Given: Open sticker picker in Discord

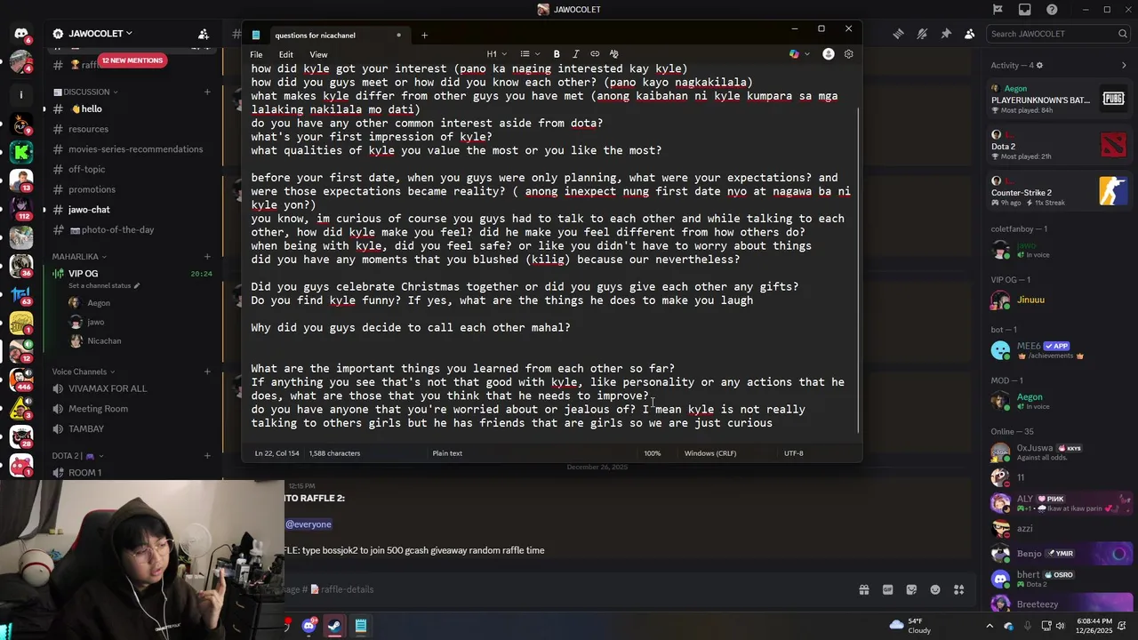Looking at the screenshot, I should (x=911, y=589).
